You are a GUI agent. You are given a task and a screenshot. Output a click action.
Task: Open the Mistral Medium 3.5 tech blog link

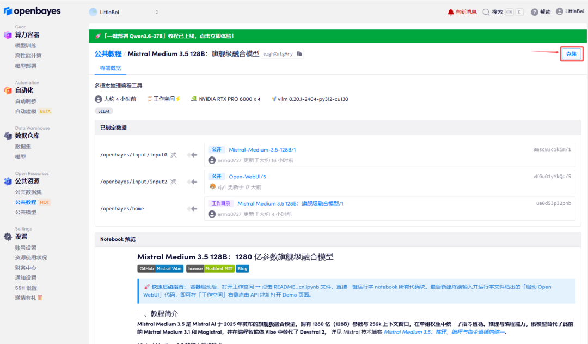click(444, 332)
